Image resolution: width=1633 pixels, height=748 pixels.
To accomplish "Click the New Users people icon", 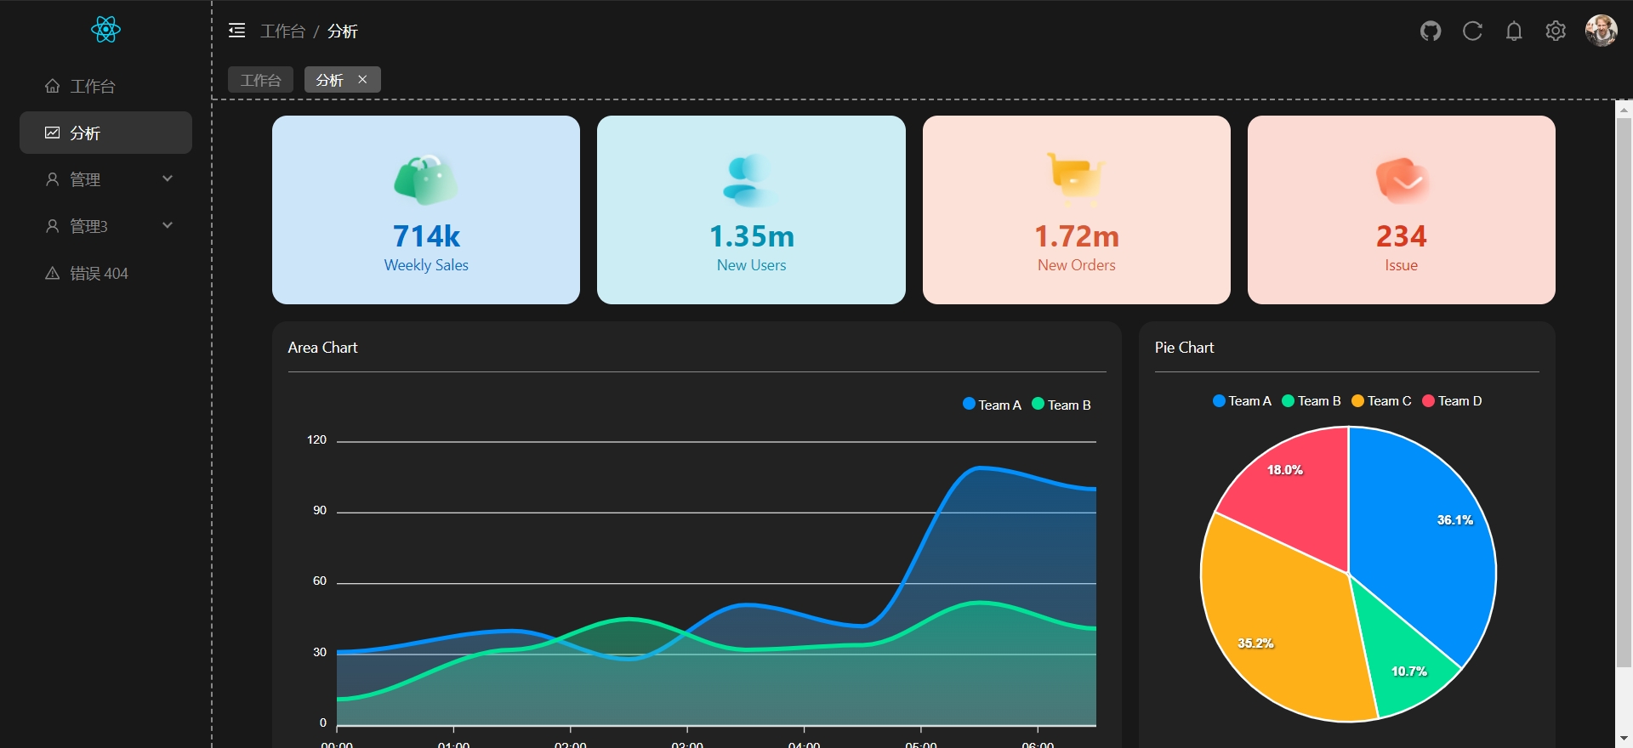I will tap(751, 179).
